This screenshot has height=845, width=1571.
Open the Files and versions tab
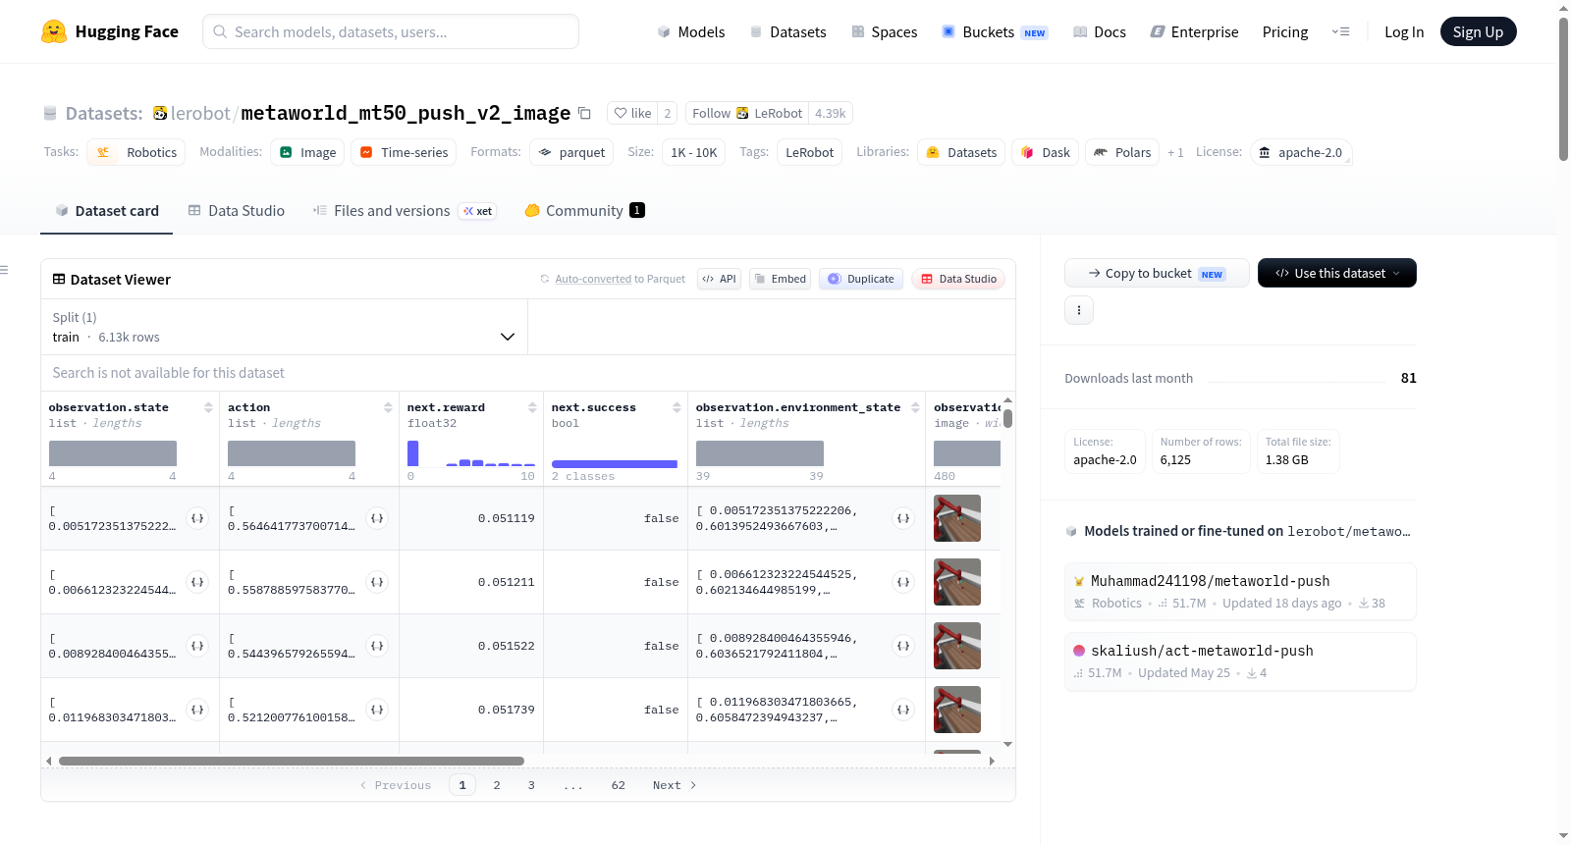click(405, 211)
